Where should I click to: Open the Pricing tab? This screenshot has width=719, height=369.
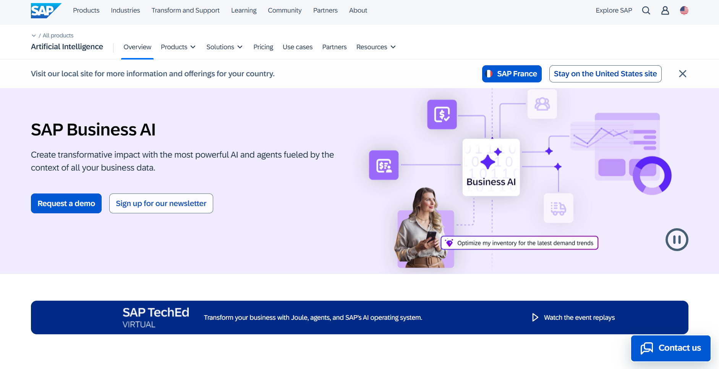pyautogui.click(x=263, y=47)
